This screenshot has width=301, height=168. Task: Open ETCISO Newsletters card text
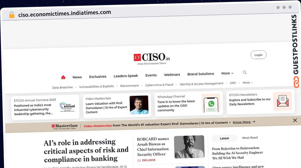click(250, 102)
